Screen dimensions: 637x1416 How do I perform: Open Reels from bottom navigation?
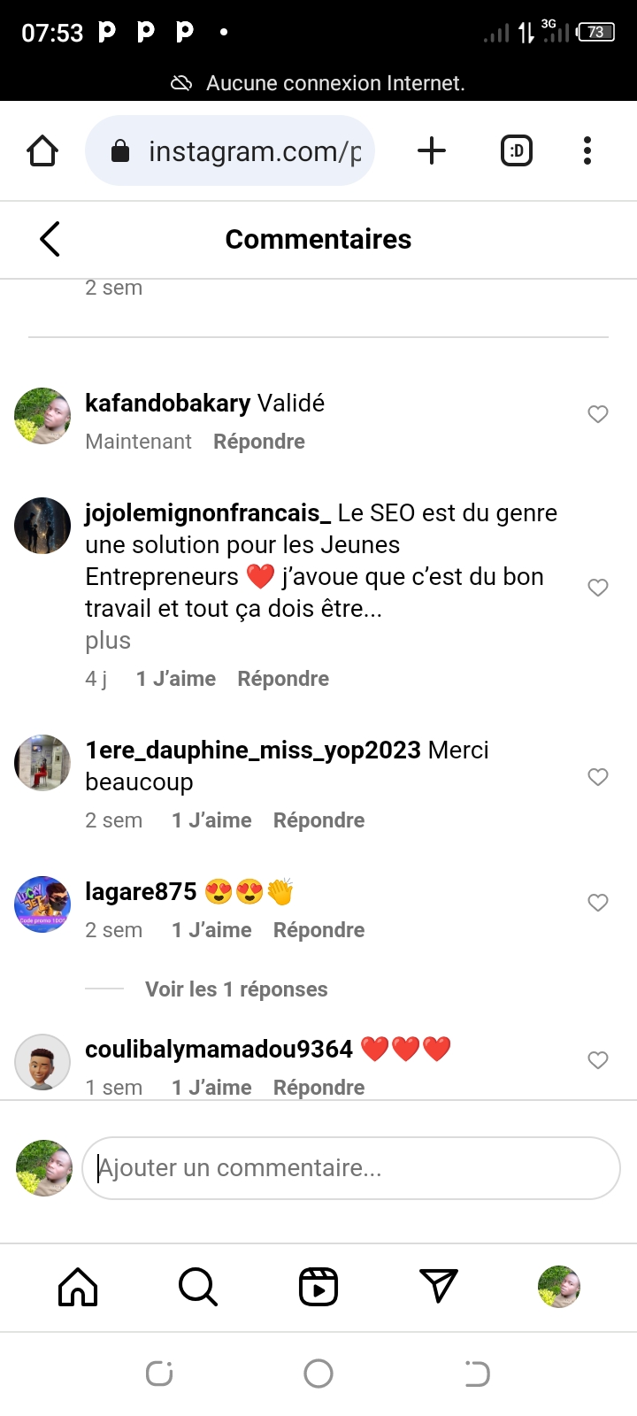pyautogui.click(x=318, y=1287)
